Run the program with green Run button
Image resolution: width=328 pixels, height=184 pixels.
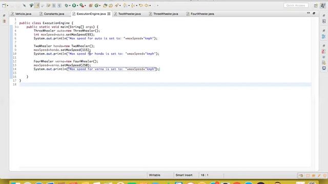click(74, 6)
